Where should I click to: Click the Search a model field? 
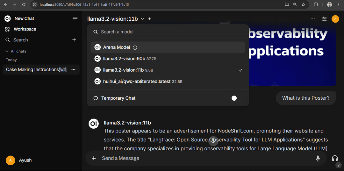(168, 32)
